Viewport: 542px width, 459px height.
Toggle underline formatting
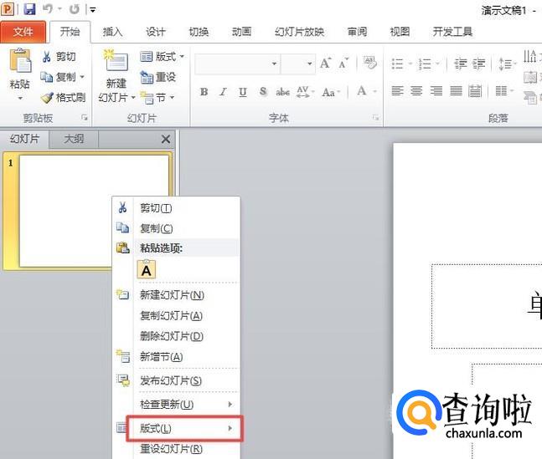[243, 91]
